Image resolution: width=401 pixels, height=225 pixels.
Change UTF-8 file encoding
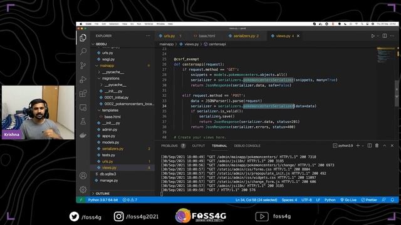pyautogui.click(x=306, y=200)
